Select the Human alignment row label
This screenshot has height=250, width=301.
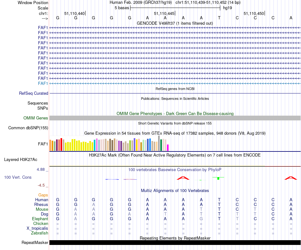click(42, 200)
